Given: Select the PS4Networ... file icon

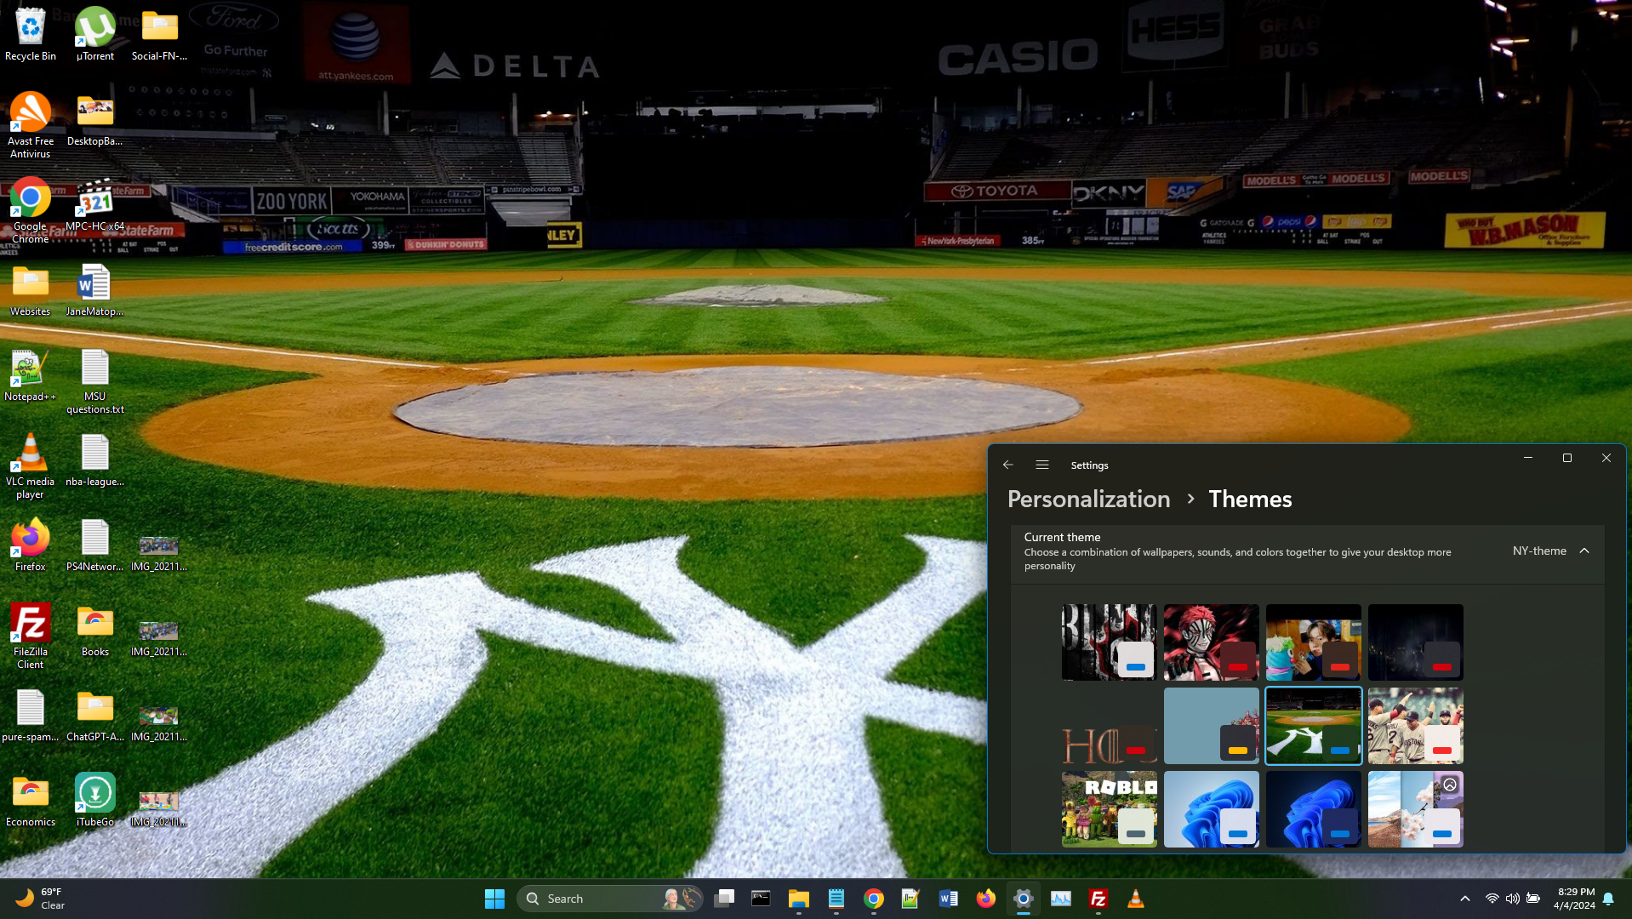Looking at the screenshot, I should pyautogui.click(x=94, y=545).
